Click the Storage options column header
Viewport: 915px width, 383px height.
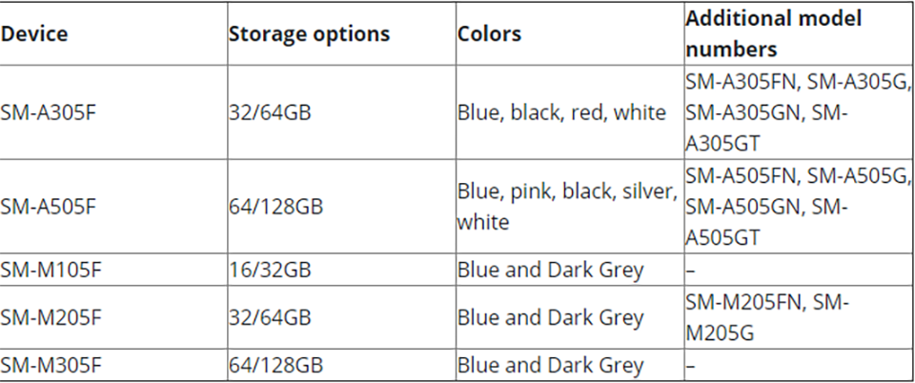(x=342, y=33)
